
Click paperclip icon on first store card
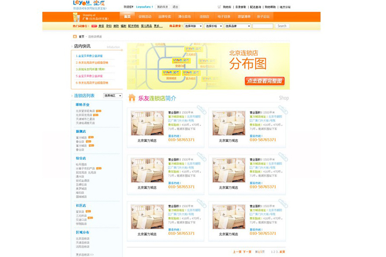[202, 110]
